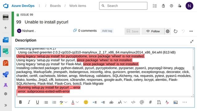Insert a bulleted list
Viewport: 197px width, 111px height.
[x=46, y=102]
